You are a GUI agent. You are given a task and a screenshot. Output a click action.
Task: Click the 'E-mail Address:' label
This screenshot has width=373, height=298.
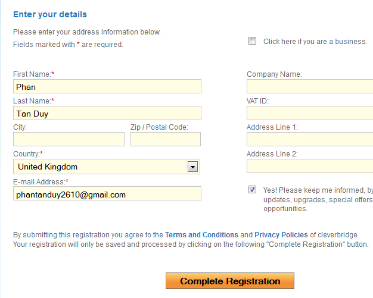tap(39, 181)
